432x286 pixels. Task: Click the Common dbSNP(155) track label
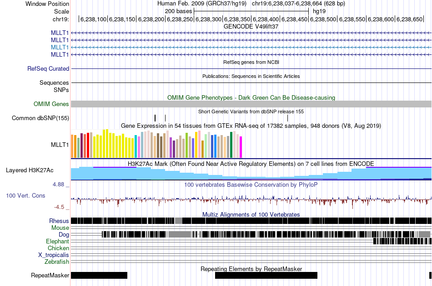[x=40, y=118]
